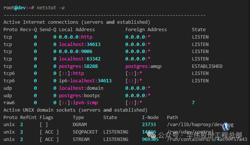Click 'LISTENING' state in SEQPACKET row
The height and width of the screenshot is (145, 250).
(116, 132)
